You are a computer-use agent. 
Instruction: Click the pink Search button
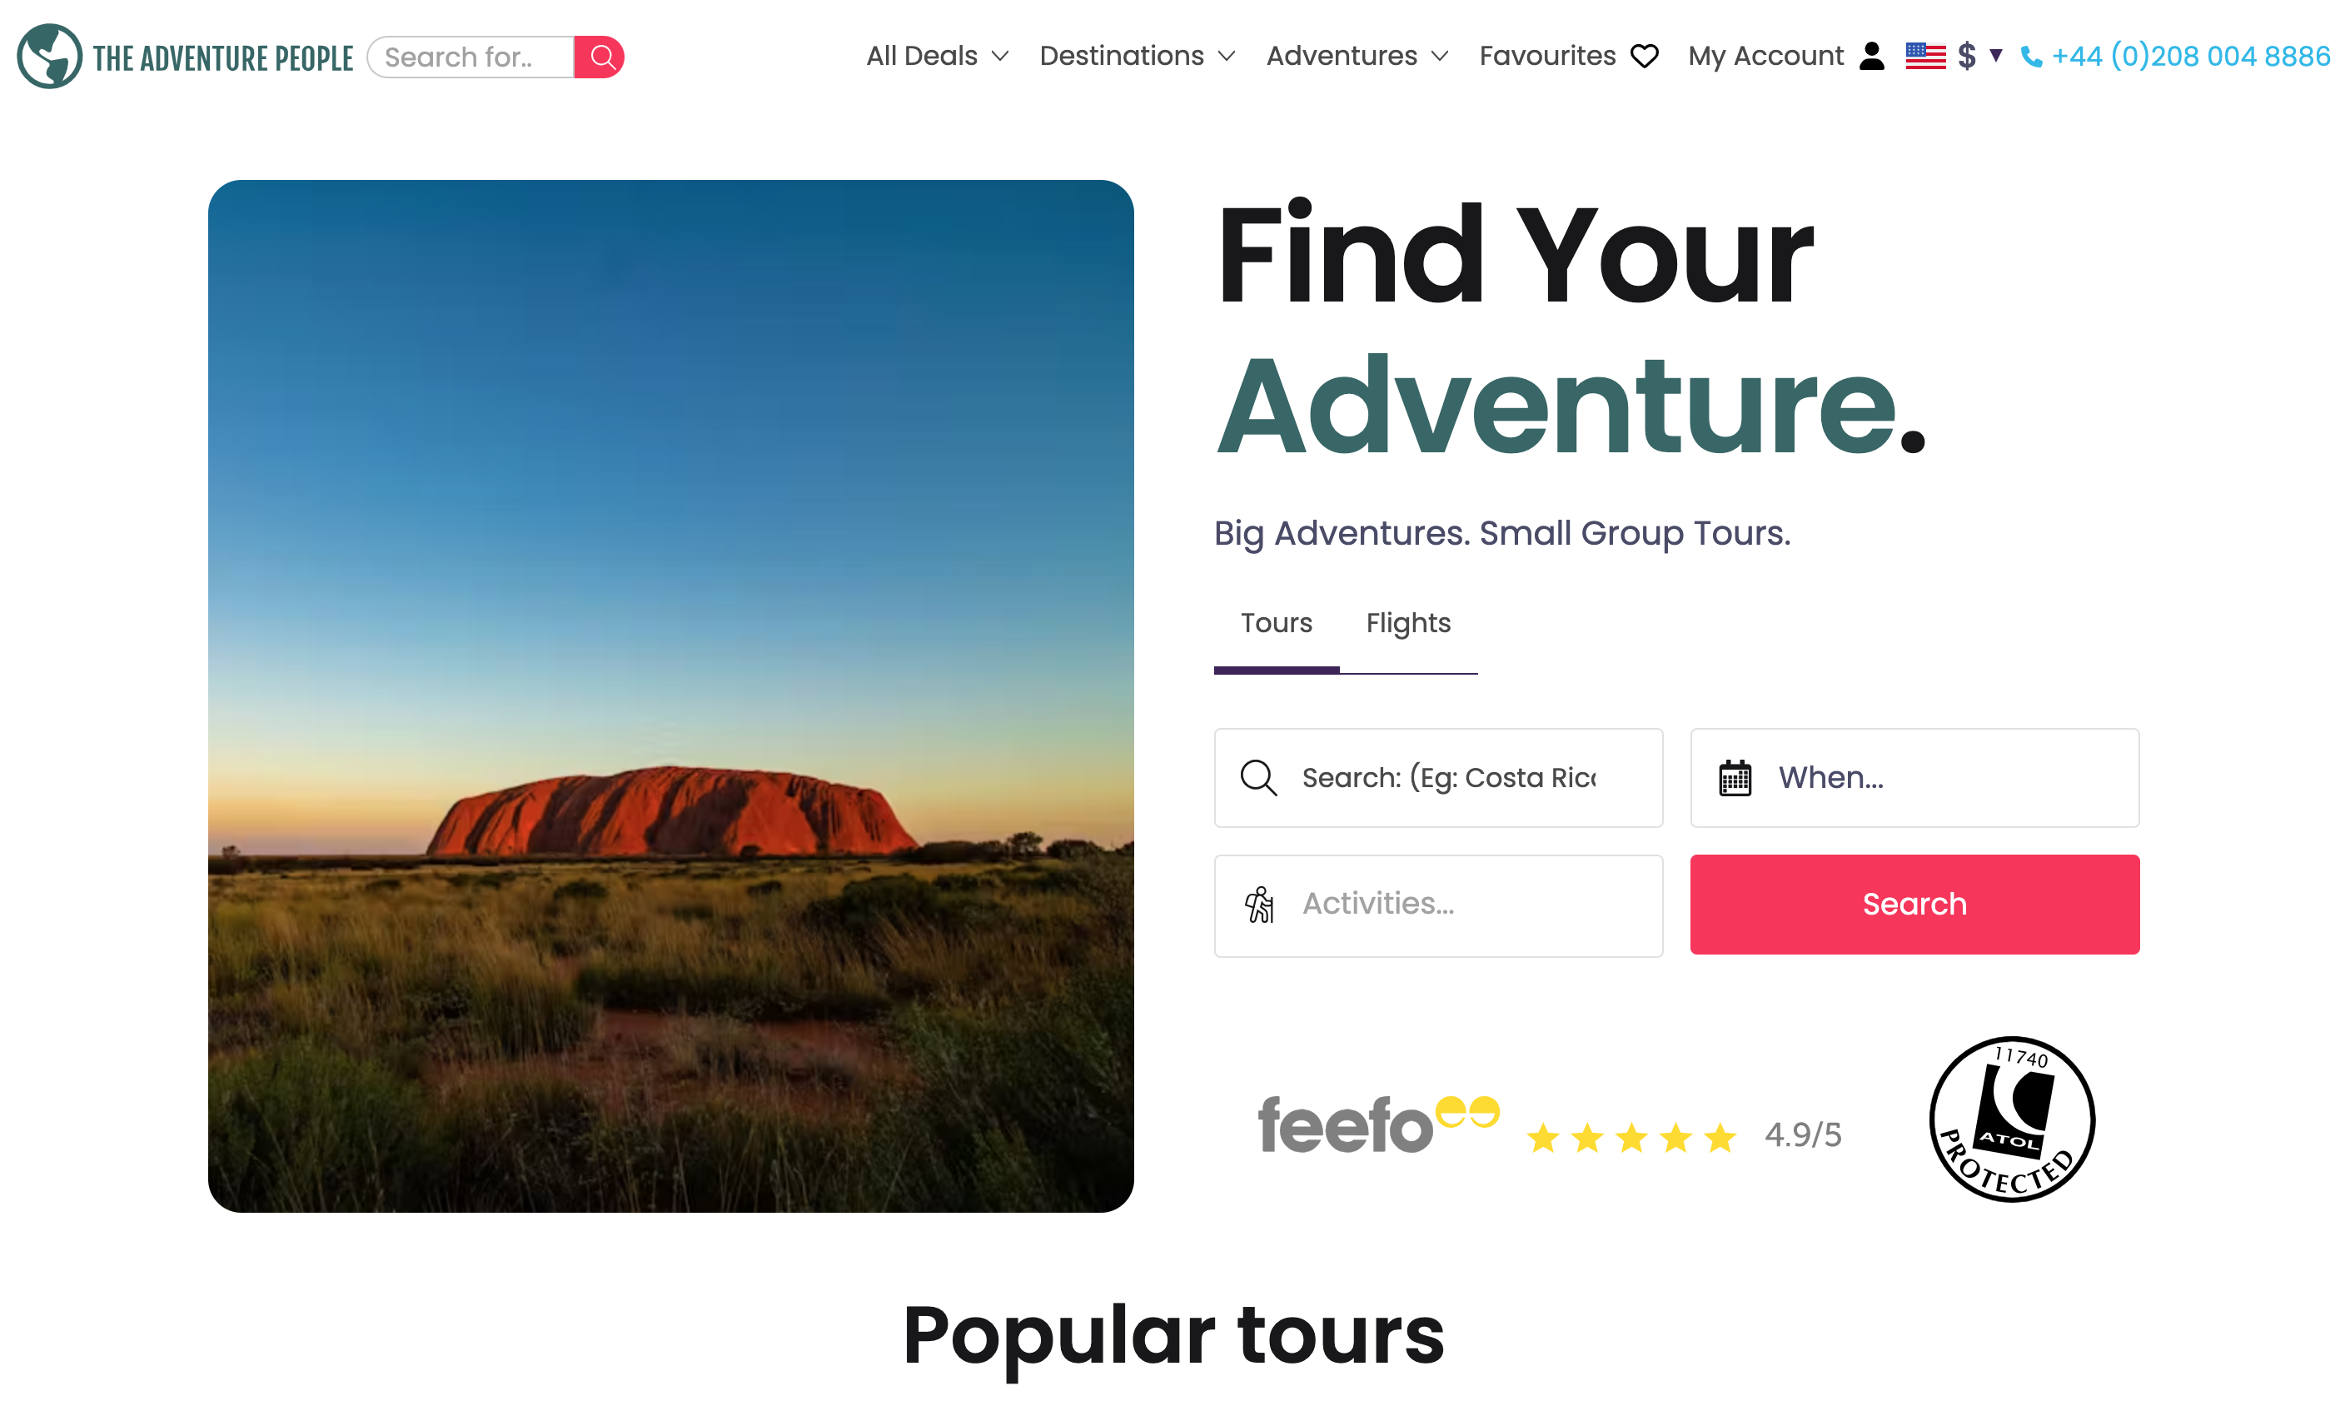tap(1914, 904)
